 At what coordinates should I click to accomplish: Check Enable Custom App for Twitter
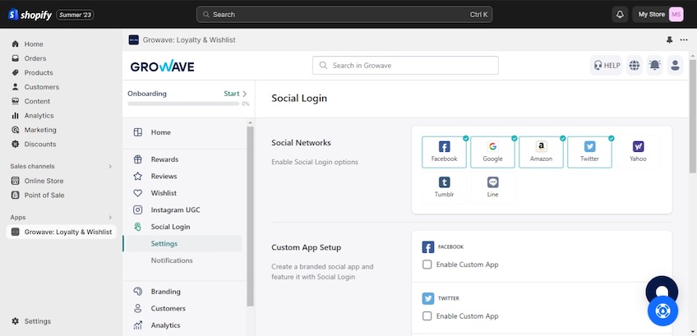[427, 316]
